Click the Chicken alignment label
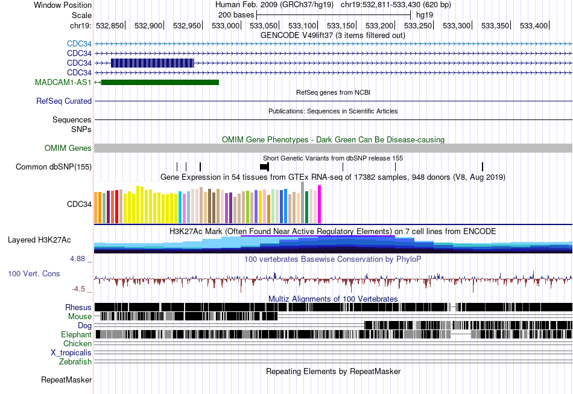This screenshot has width=573, height=394. 77,343
